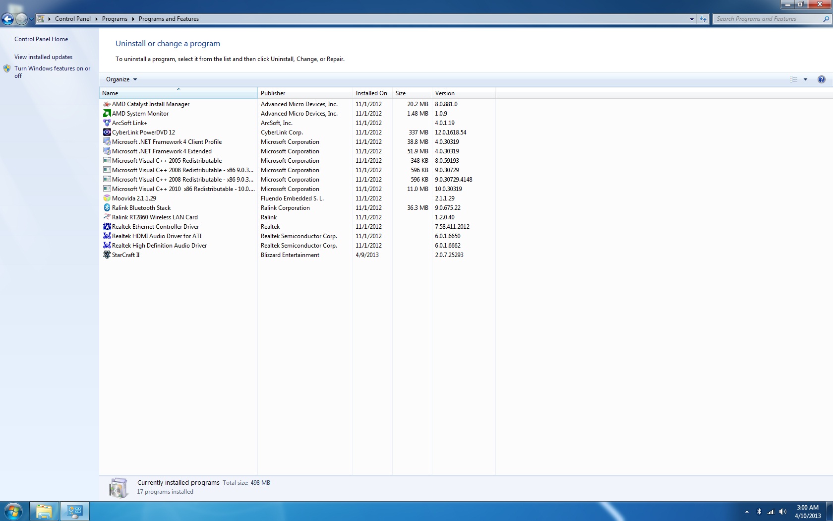Open the volume speaker tray icon
This screenshot has height=521, width=833.
(x=783, y=512)
